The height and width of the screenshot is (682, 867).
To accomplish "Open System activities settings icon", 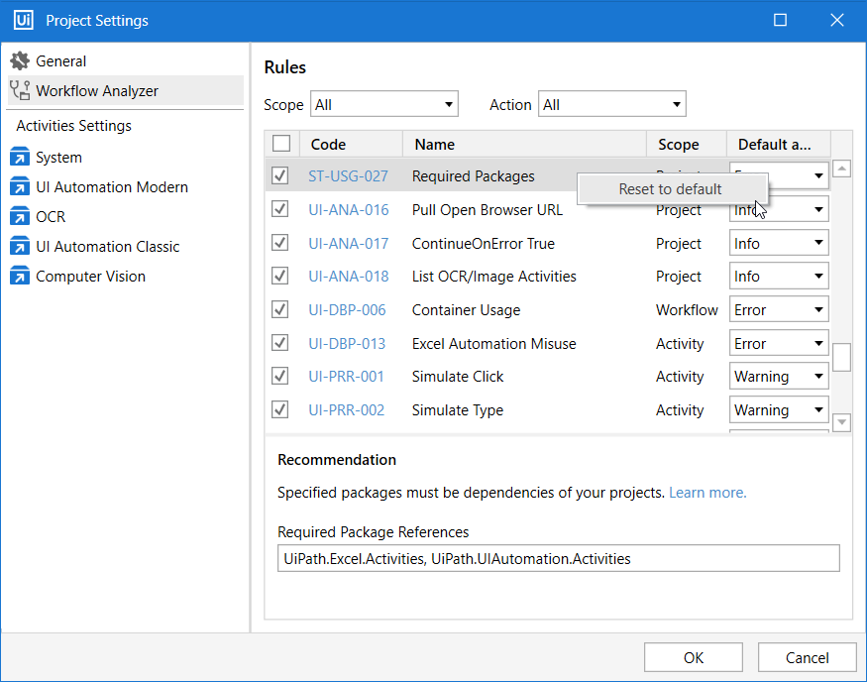I will [20, 158].
